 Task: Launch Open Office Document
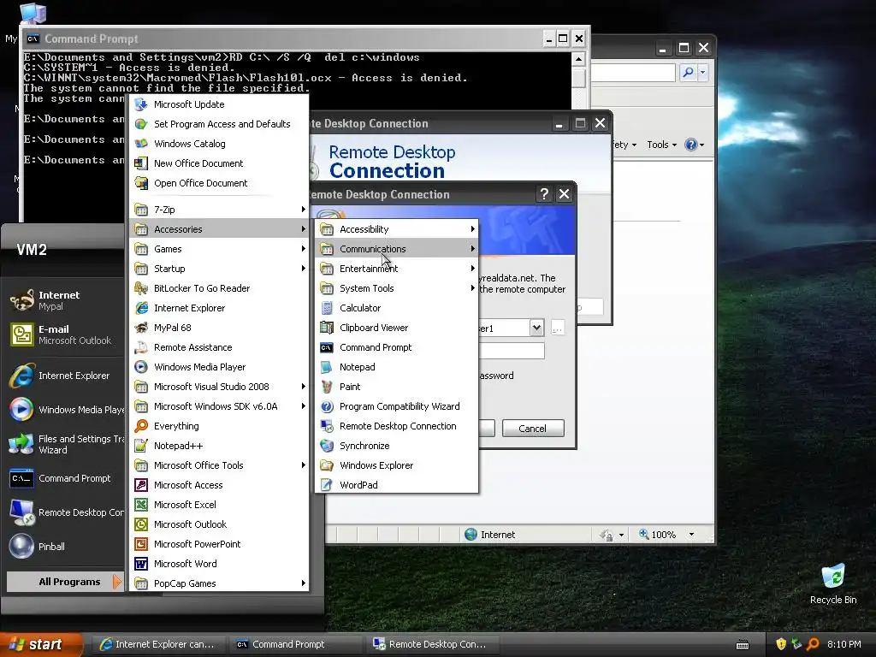coord(219,183)
